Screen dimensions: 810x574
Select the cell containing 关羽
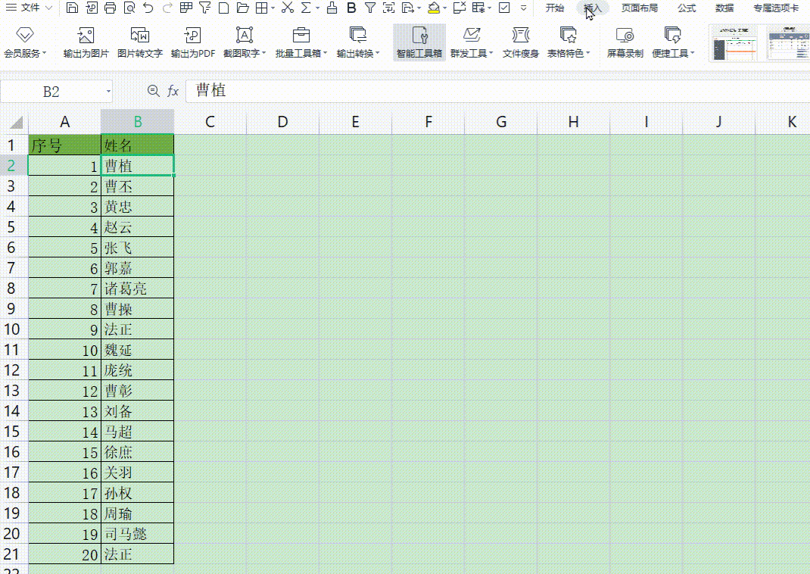click(x=138, y=473)
